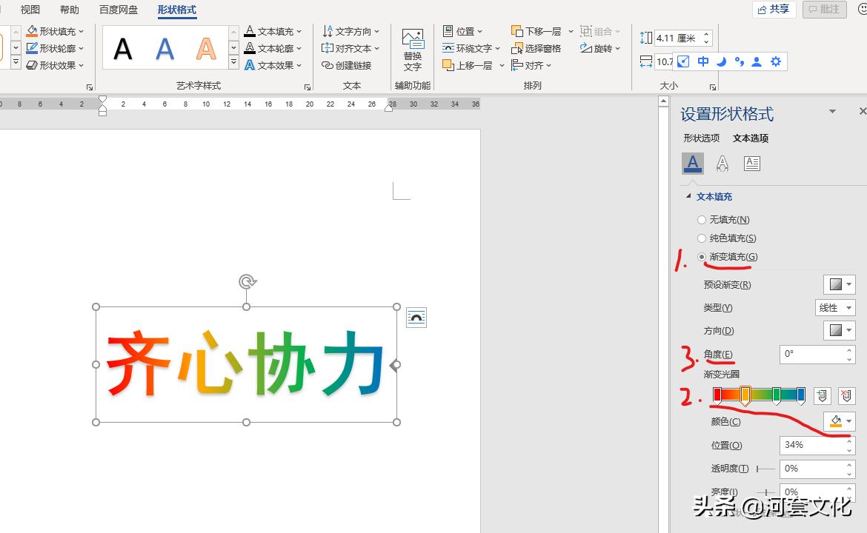
Task: Open the 预设渐变 preset gradients dropdown
Action: pos(839,284)
